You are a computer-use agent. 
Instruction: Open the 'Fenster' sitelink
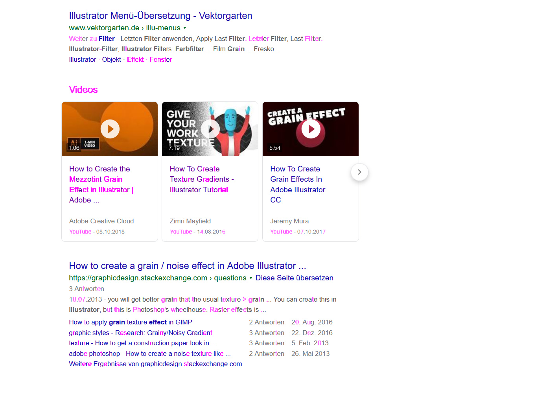(161, 59)
